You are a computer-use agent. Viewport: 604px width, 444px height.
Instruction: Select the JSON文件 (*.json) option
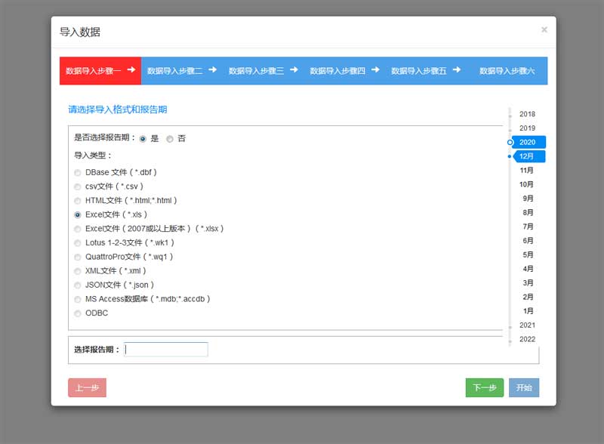78,285
